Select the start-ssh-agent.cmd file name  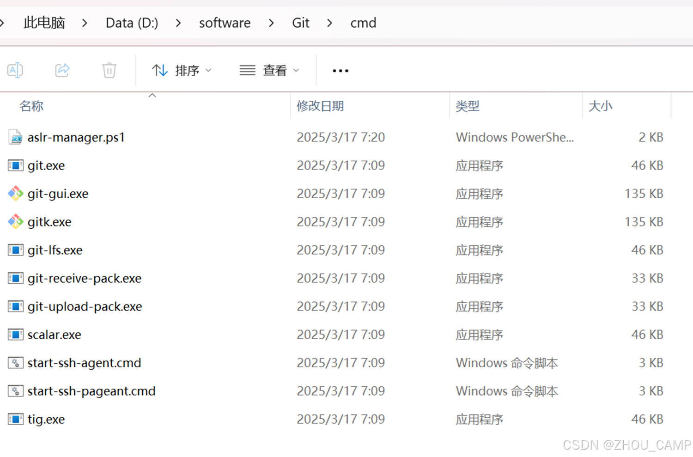tap(84, 363)
